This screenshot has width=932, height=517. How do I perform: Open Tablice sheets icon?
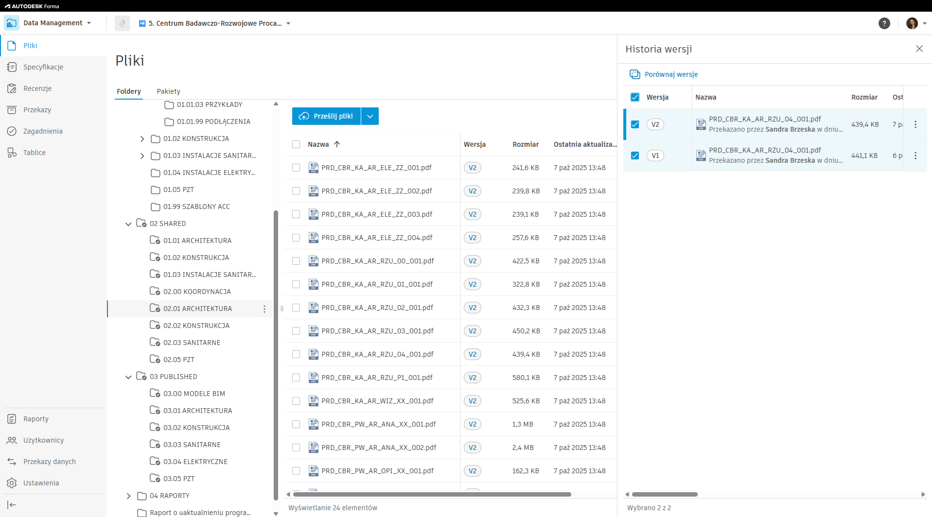point(12,153)
